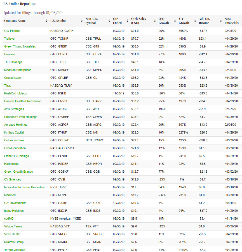Click the Tilray company name

coord(8,85)
